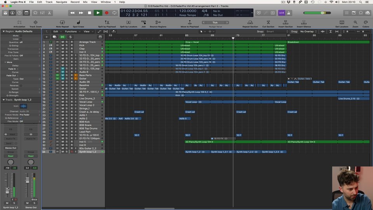Open Smart Controls from control bar
Screen dimensions: 373x210
tap(35, 13)
